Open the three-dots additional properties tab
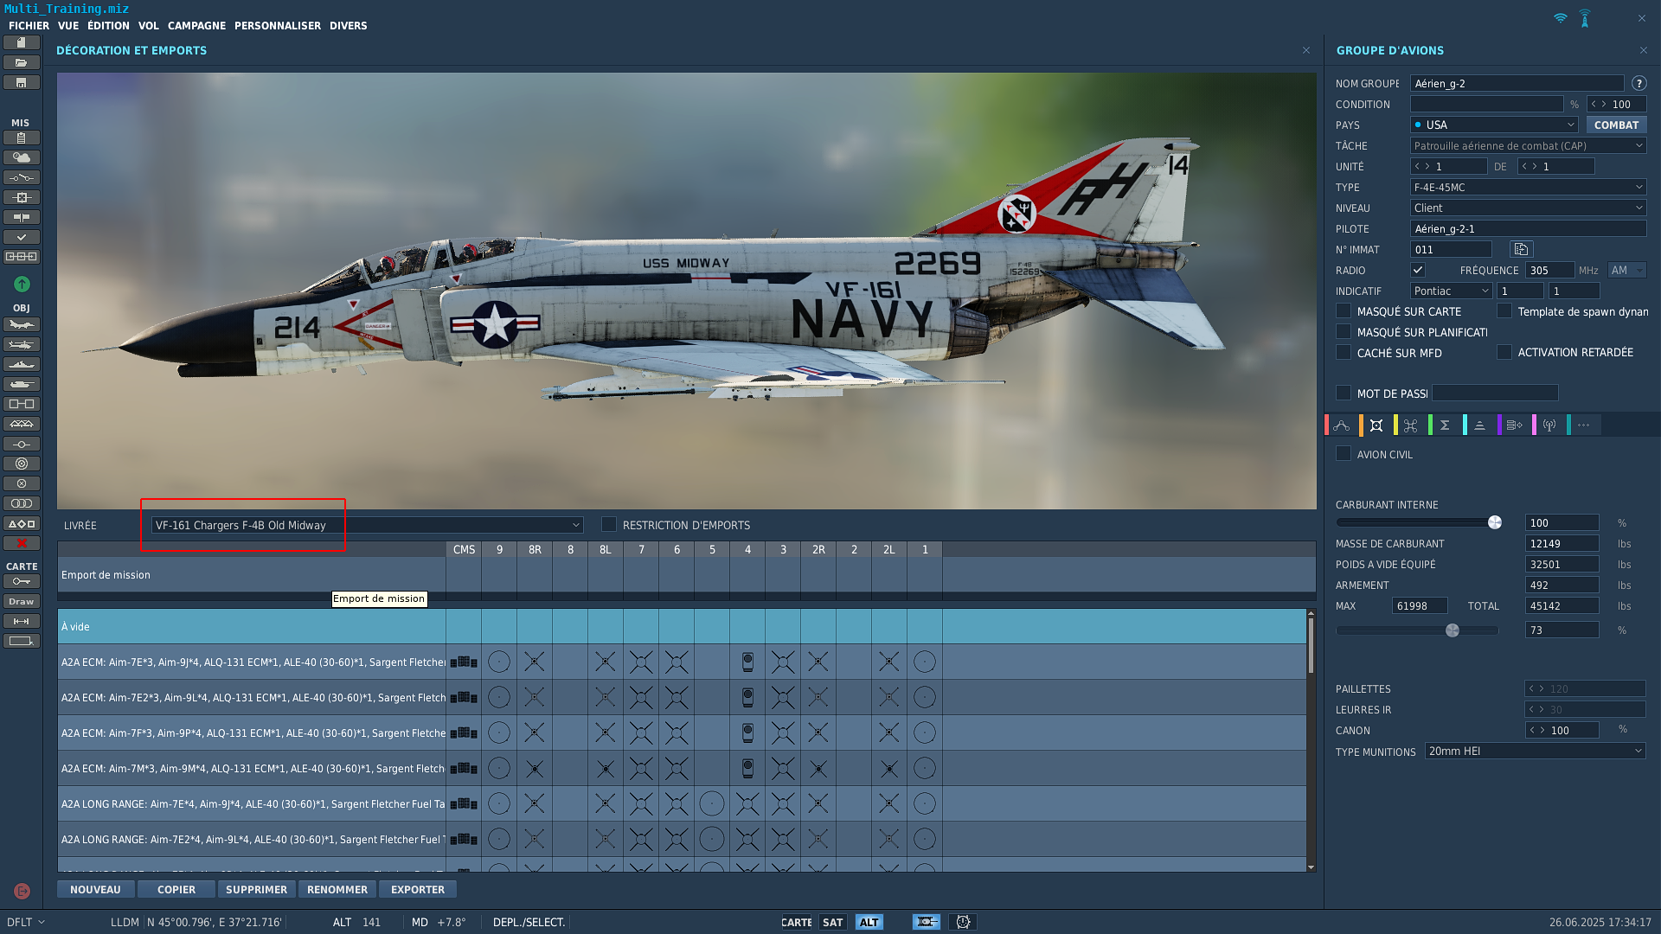The width and height of the screenshot is (1661, 934). (1584, 425)
